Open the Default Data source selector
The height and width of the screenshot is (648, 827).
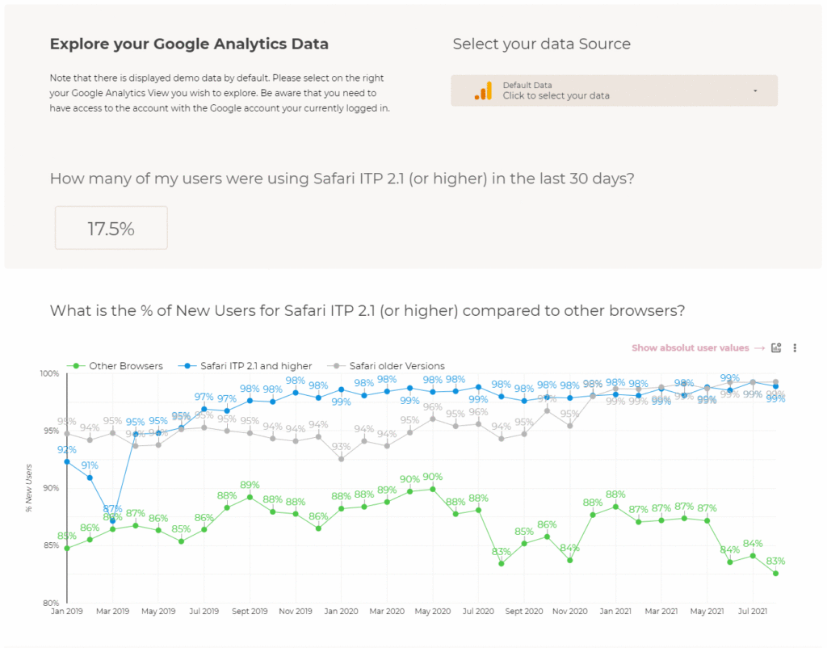click(614, 90)
